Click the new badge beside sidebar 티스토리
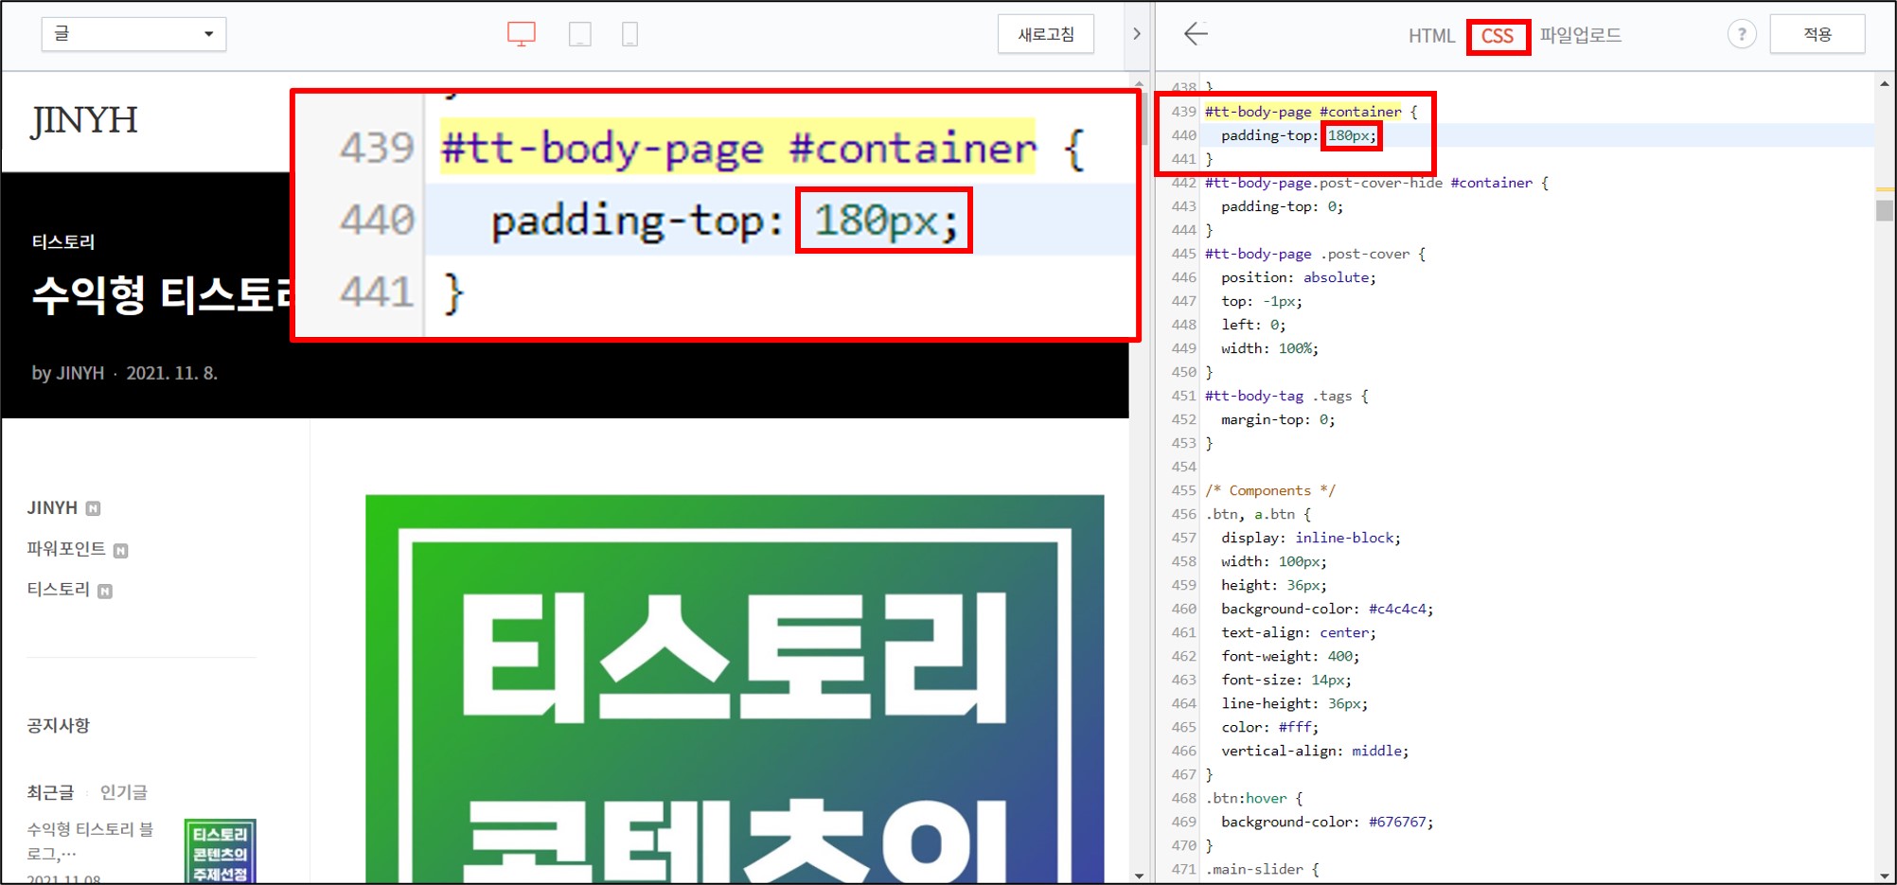1897x885 pixels. pyautogui.click(x=105, y=592)
